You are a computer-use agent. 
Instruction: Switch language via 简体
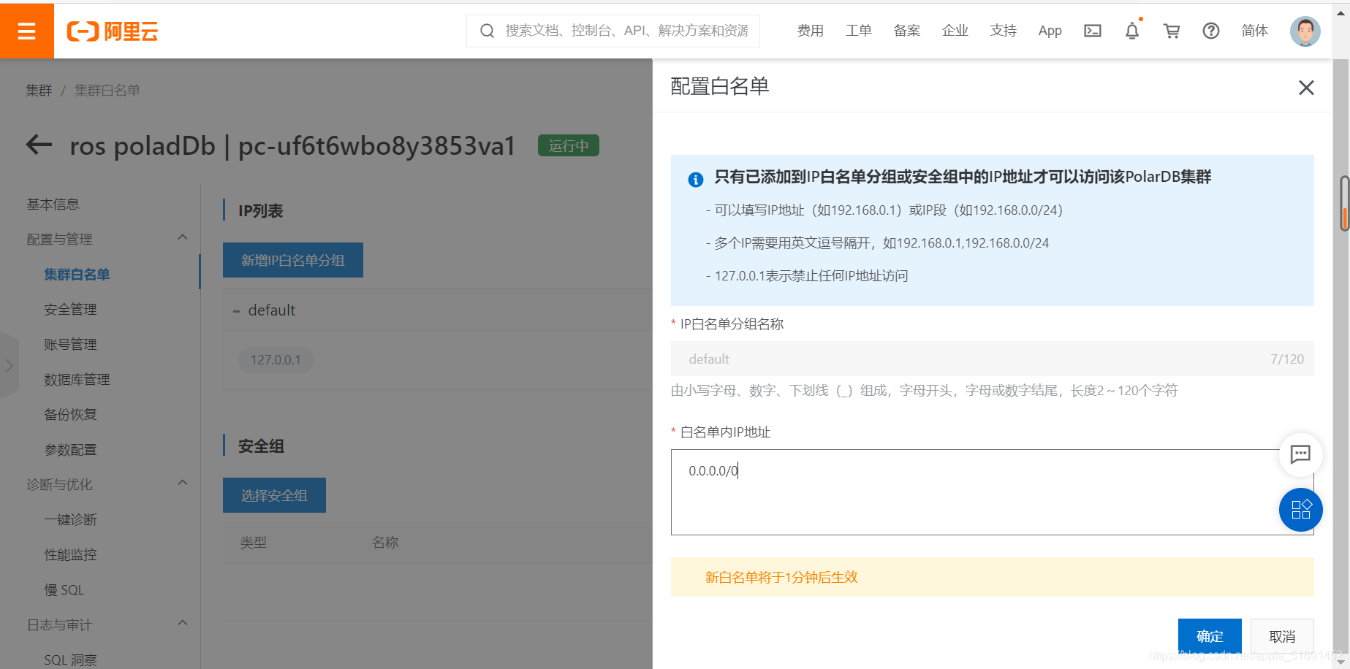[1254, 31]
